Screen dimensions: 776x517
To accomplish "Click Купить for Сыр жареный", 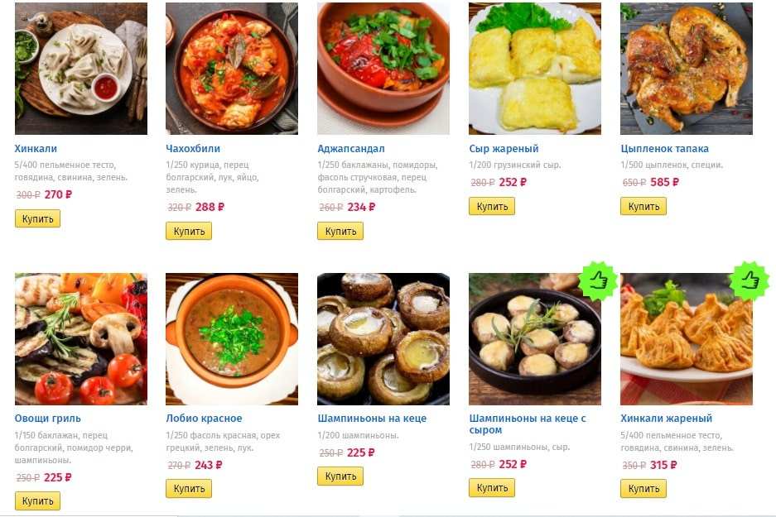I will click(x=492, y=206).
